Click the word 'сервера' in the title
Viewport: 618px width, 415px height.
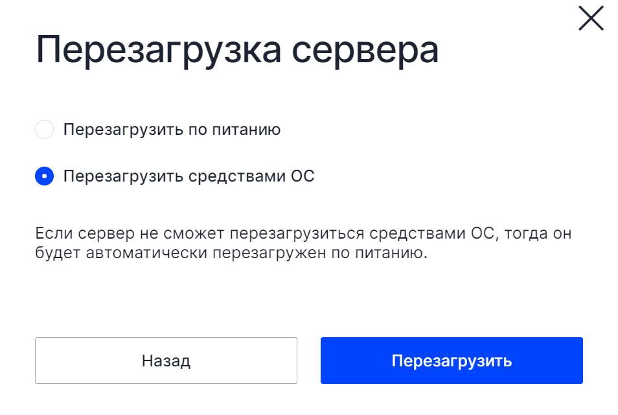tap(365, 51)
